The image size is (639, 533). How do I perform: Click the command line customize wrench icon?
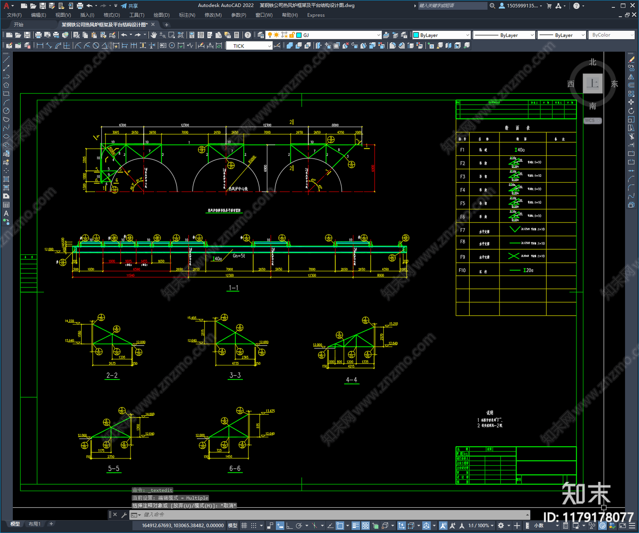[x=124, y=515]
